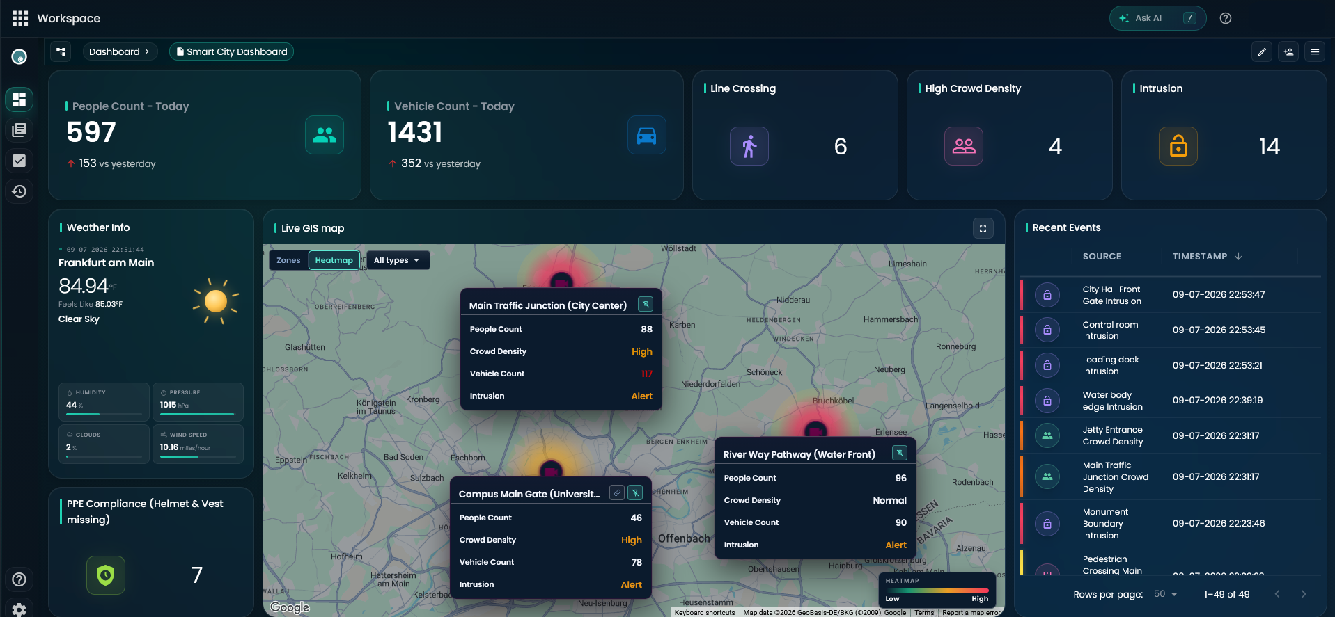The image size is (1335, 617).
Task: Open the Loading dock Intrusion event row
Action: coord(1170,365)
